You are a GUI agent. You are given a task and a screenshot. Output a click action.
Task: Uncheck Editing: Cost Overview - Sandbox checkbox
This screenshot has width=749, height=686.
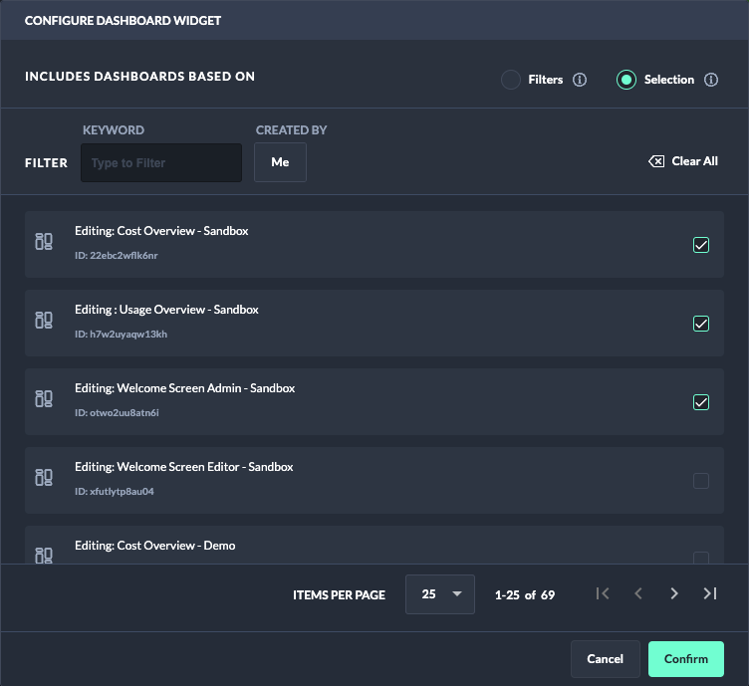click(x=701, y=245)
